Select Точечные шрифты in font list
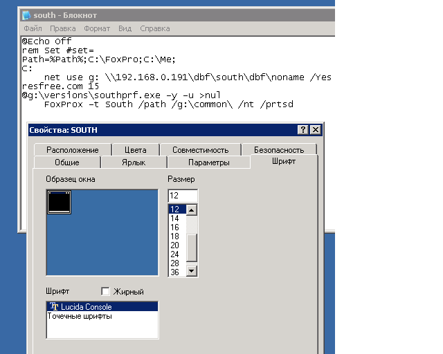The height and width of the screenshot is (354, 443). point(80,316)
